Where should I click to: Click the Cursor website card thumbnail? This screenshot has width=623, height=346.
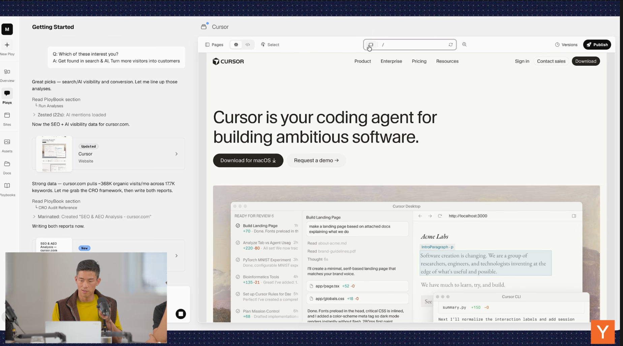tap(54, 154)
